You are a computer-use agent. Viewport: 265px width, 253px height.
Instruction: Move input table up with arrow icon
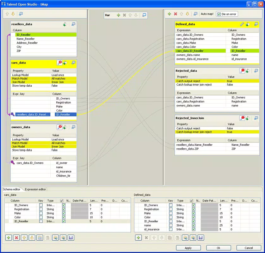[x=7, y=14]
